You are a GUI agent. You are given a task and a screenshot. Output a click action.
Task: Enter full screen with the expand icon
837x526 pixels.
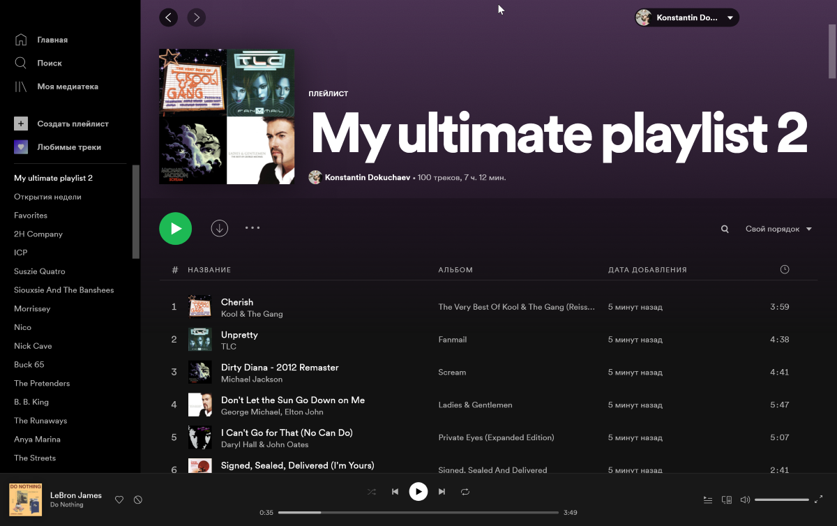pyautogui.click(x=819, y=499)
